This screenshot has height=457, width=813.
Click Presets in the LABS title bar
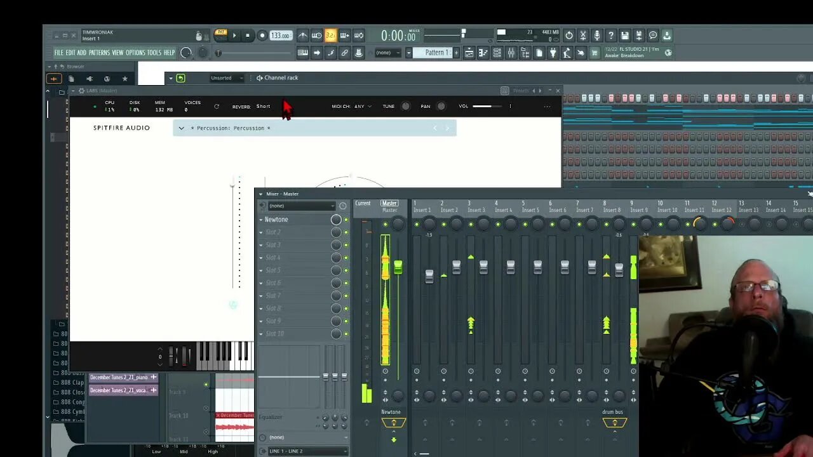pyautogui.click(x=521, y=91)
